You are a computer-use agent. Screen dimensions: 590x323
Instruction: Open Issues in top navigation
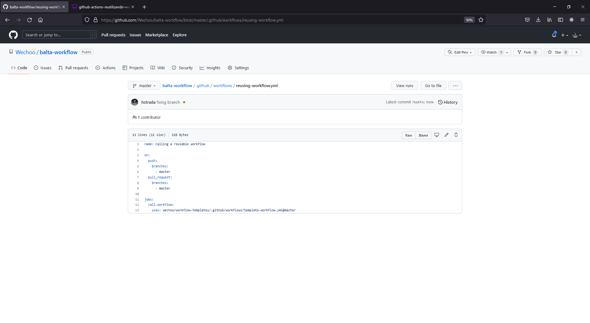coord(135,35)
